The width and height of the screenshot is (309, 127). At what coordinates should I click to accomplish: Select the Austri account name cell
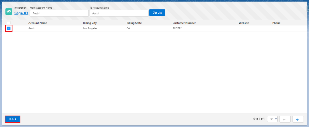click(x=32, y=28)
